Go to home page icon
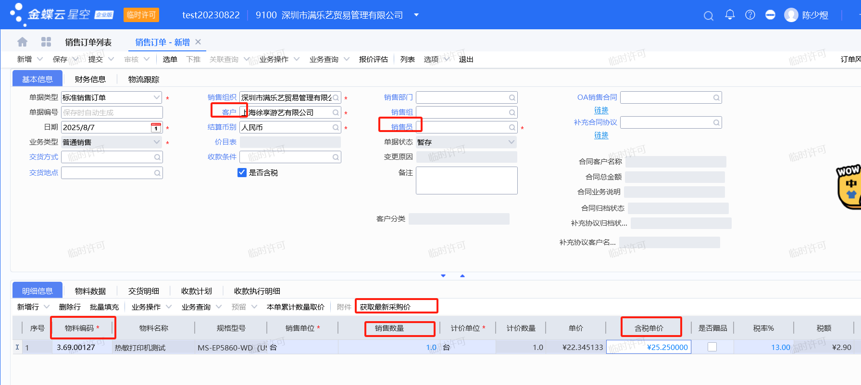 (23, 42)
